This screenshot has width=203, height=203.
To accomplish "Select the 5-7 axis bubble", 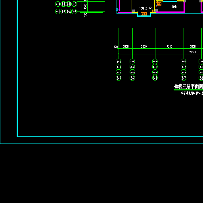I will coord(184,78).
